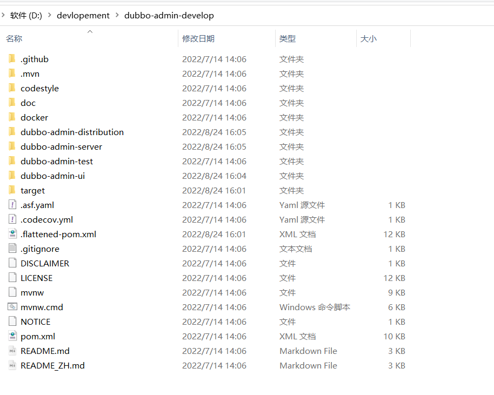This screenshot has width=494, height=395.
Task: Click the DISCLAIMER file name
Action: click(45, 263)
